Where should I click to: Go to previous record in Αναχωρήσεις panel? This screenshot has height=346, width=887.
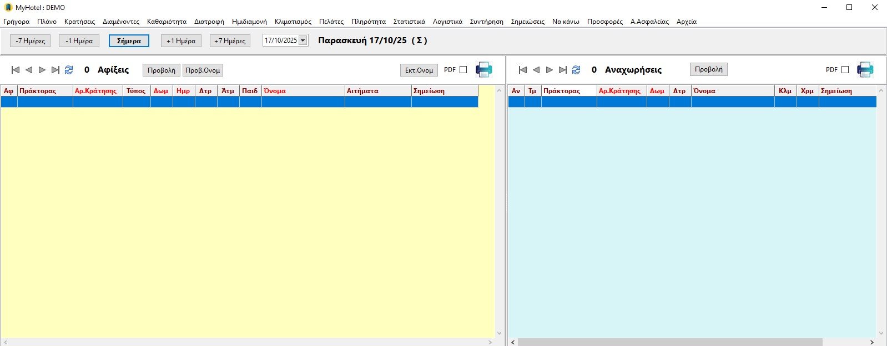coord(536,70)
